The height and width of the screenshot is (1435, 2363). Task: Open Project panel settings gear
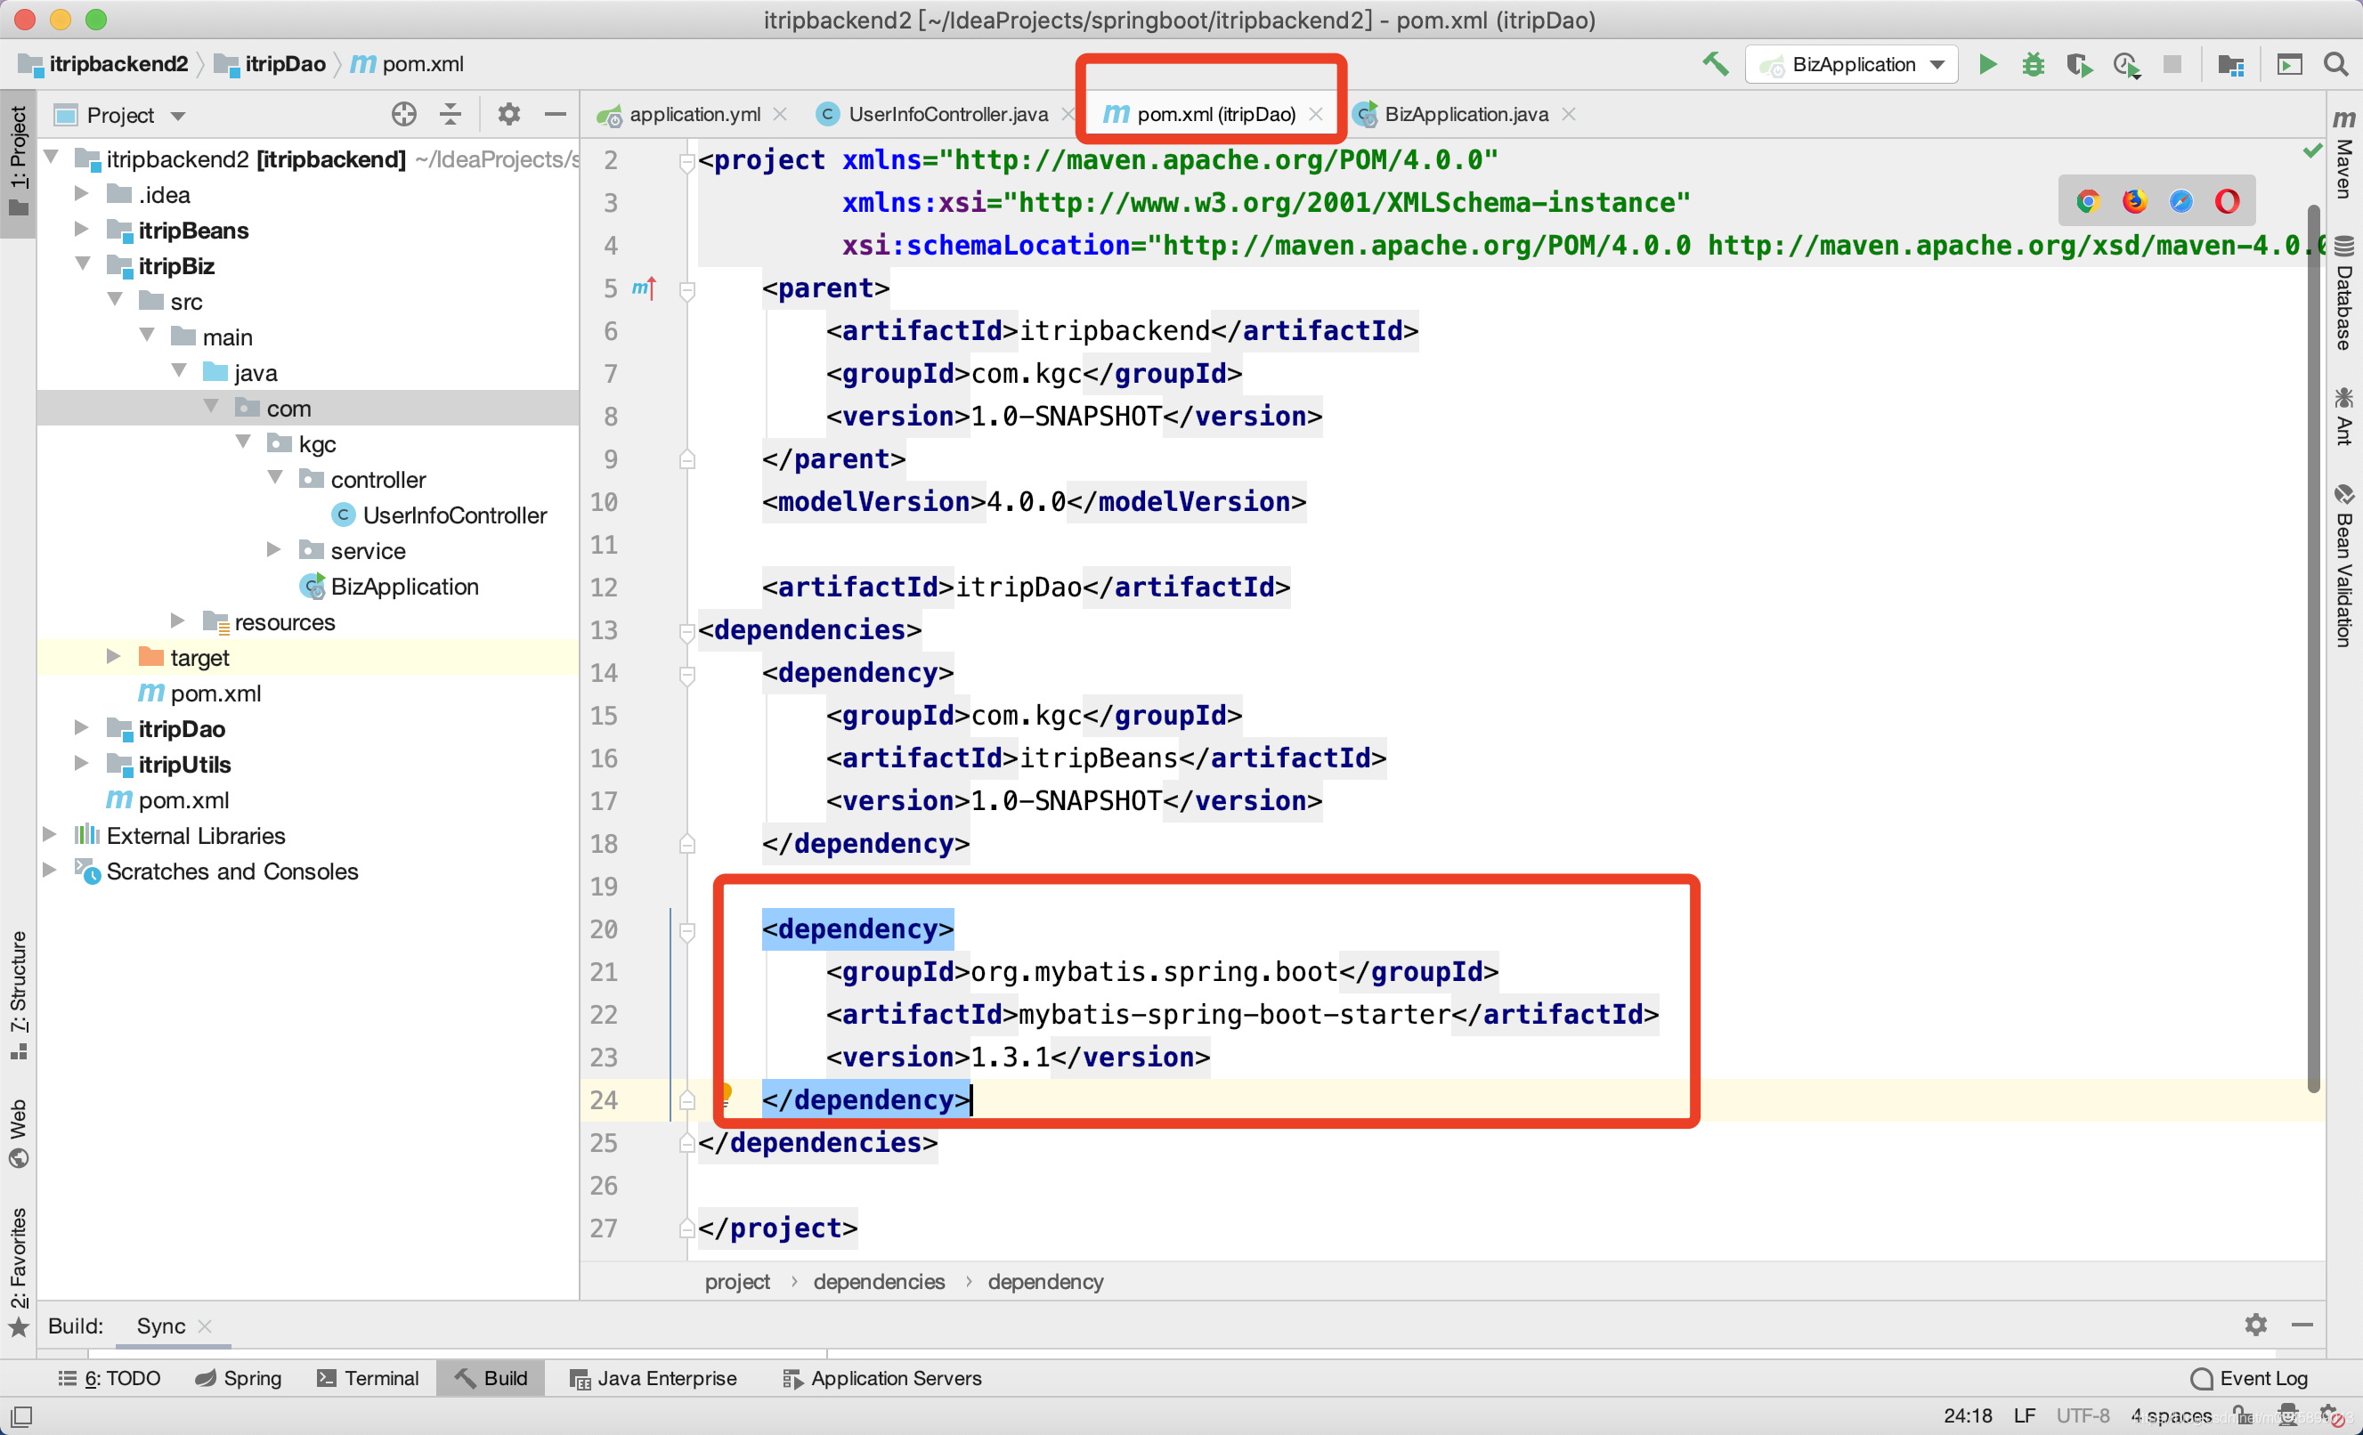[x=508, y=115]
